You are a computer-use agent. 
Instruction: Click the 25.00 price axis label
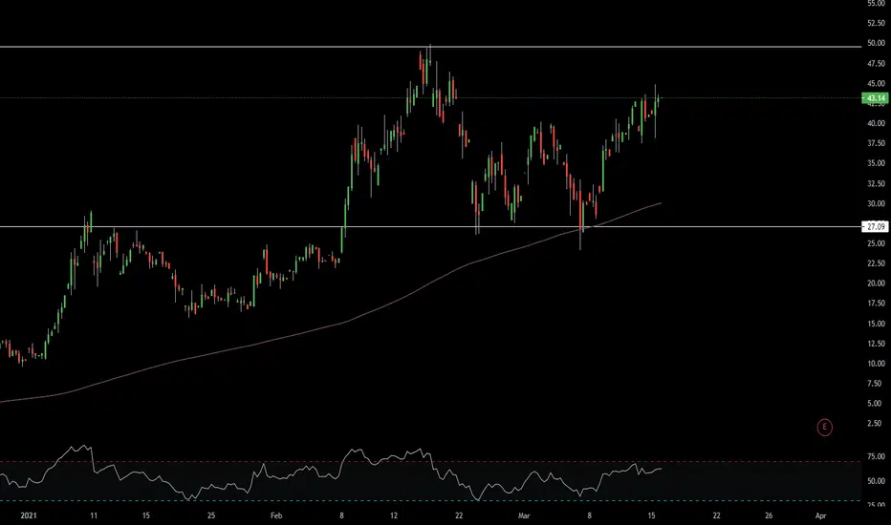pyautogui.click(x=876, y=243)
